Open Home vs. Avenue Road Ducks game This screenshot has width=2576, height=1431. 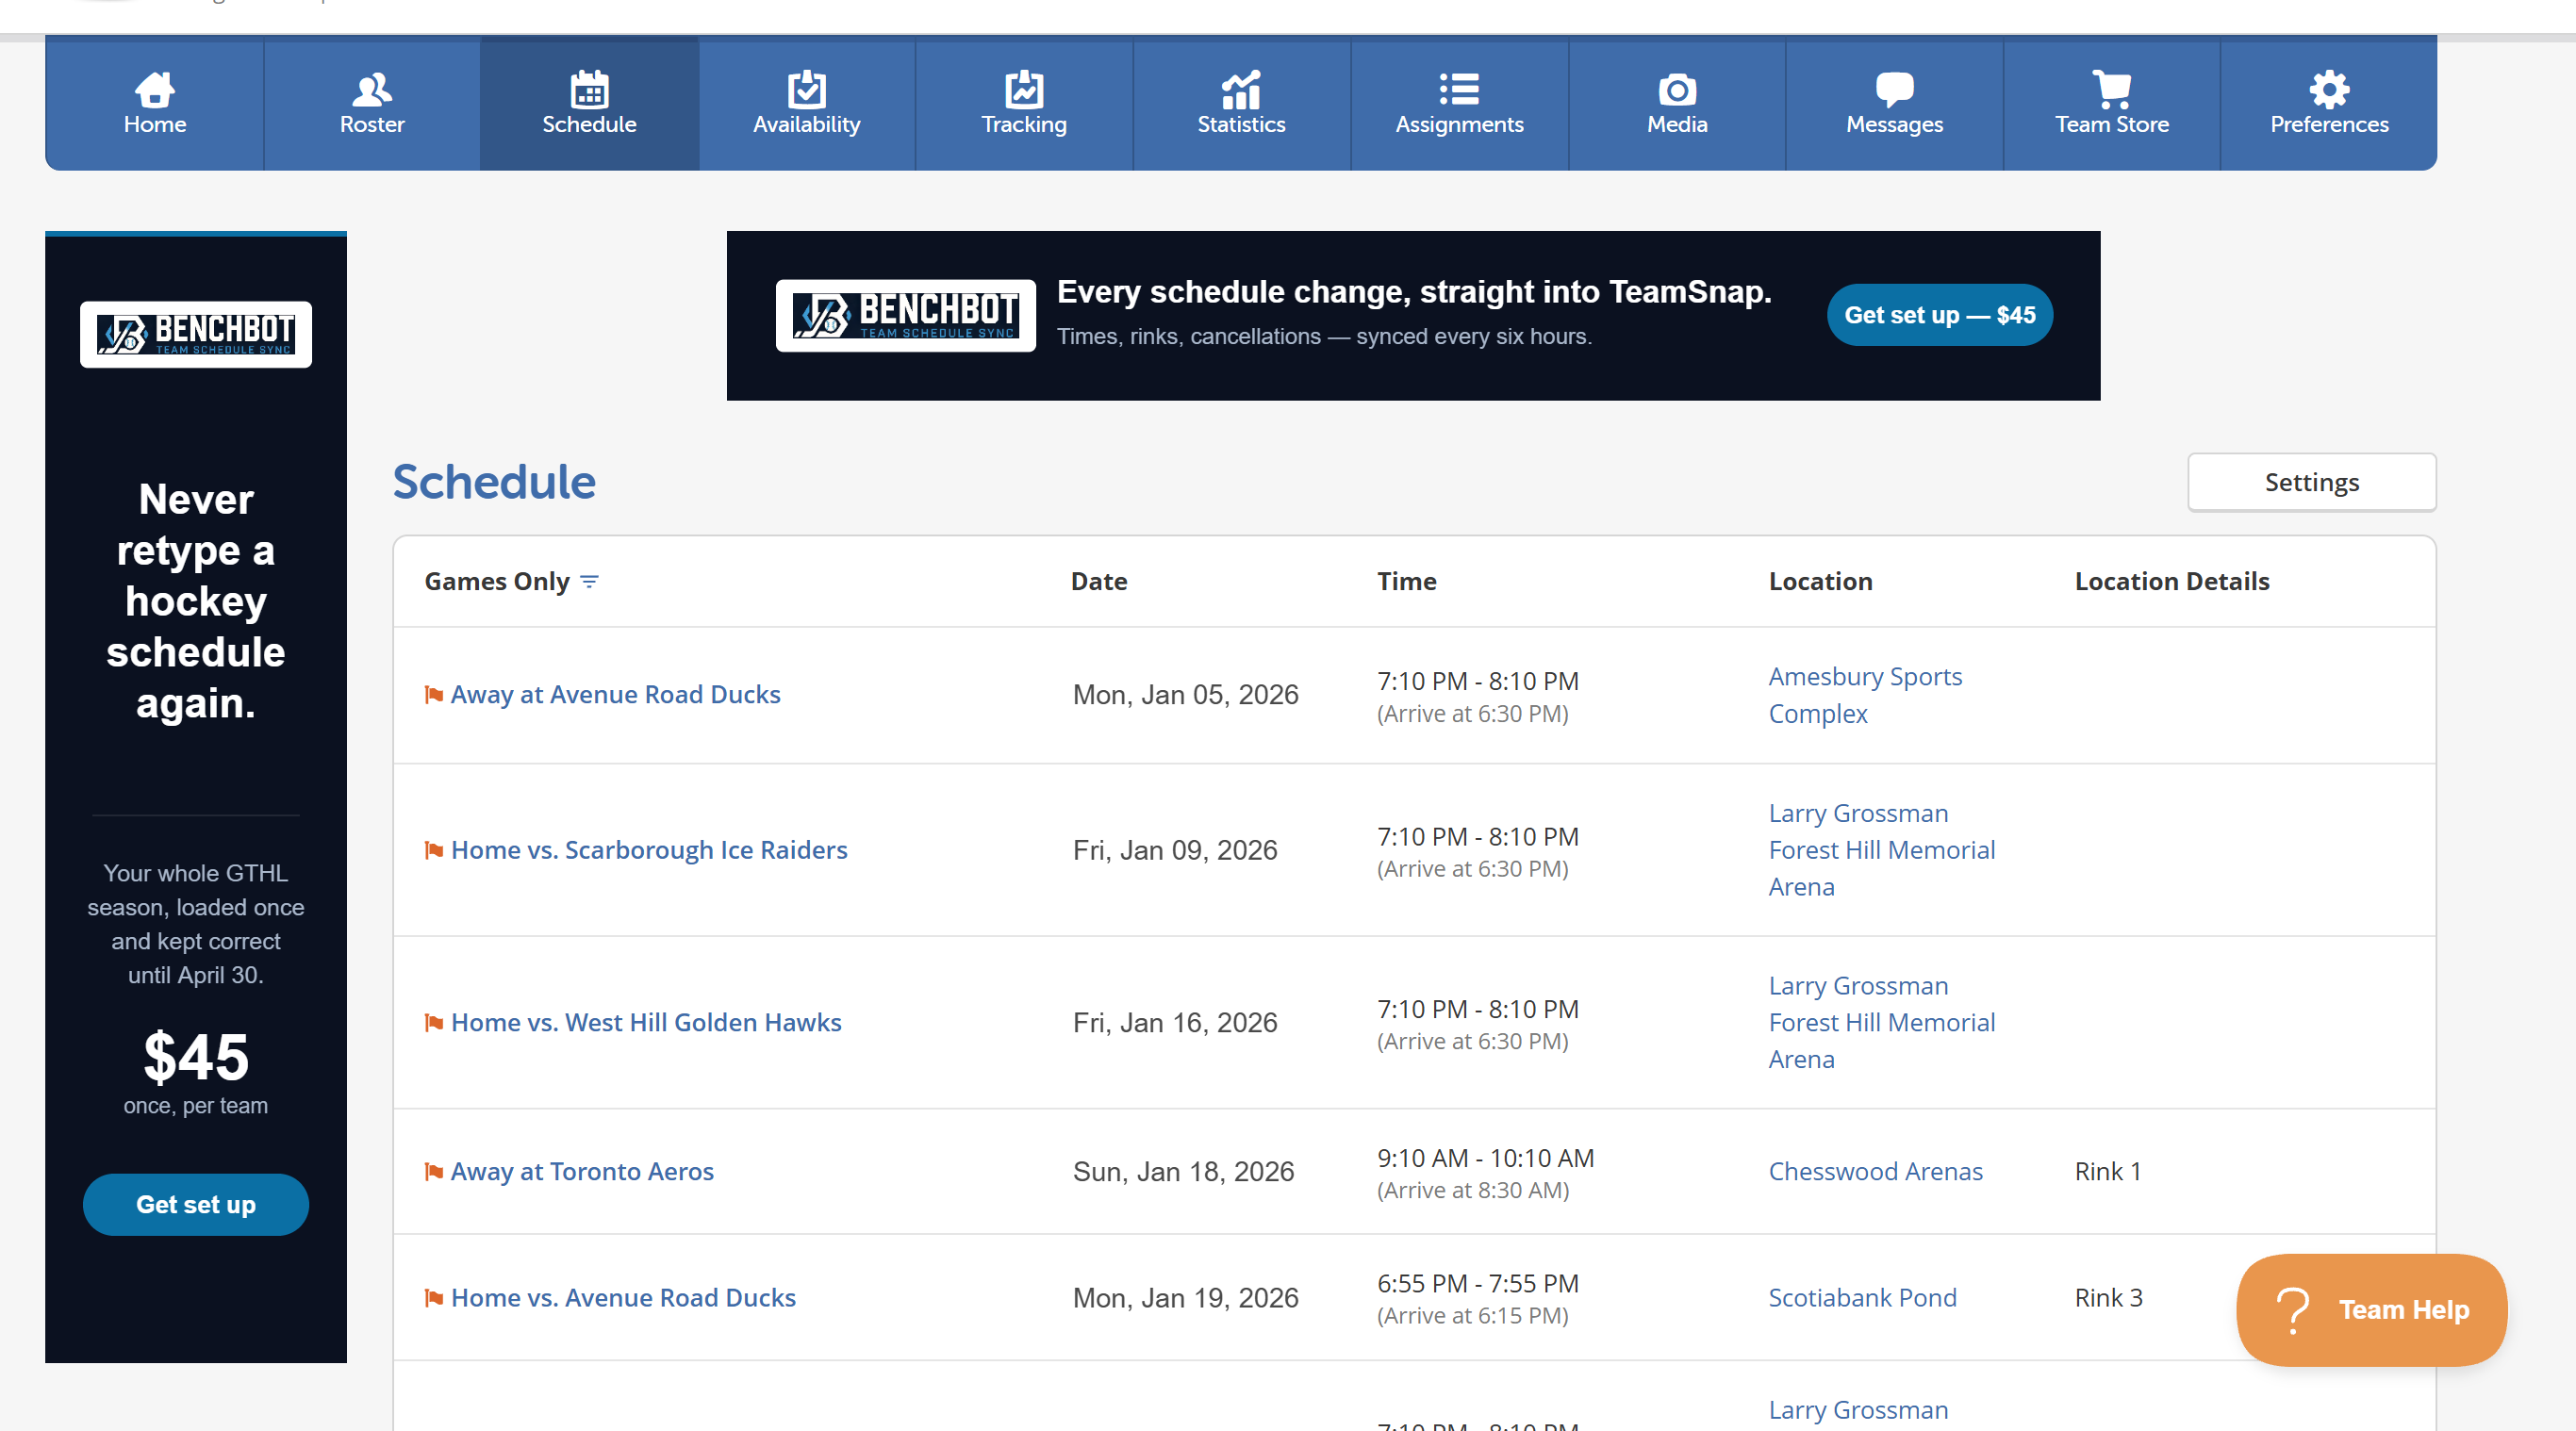623,1297
